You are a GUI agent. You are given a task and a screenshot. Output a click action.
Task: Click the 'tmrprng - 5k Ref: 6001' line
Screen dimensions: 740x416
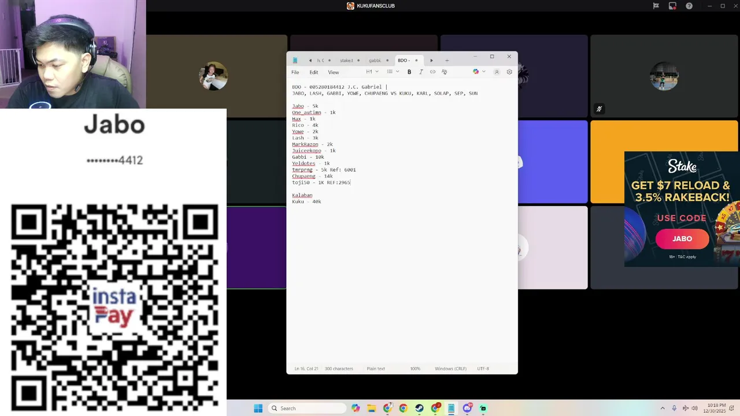(324, 170)
